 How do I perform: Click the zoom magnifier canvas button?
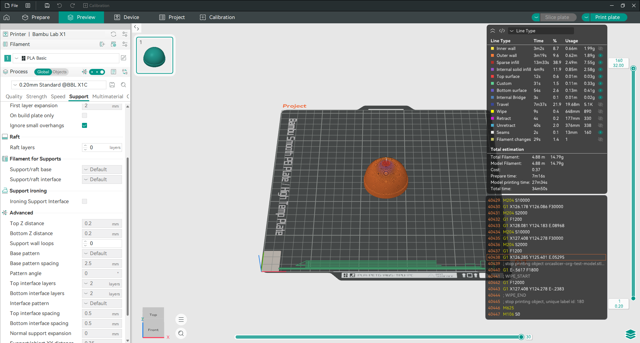coord(181,333)
